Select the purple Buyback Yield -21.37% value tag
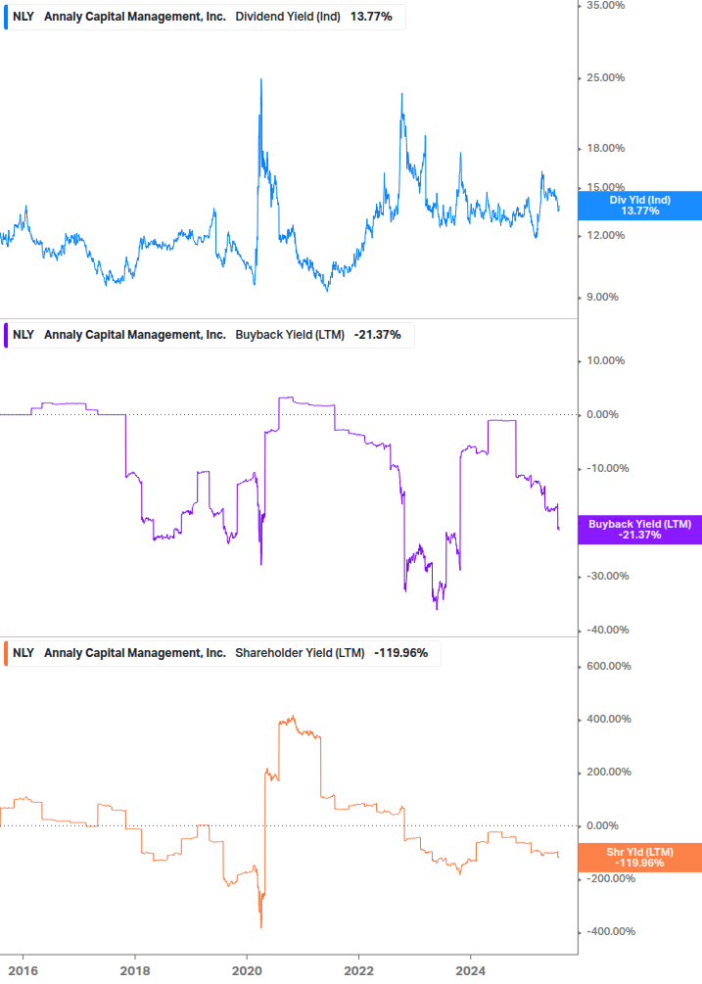The height and width of the screenshot is (984, 702). pos(640,530)
